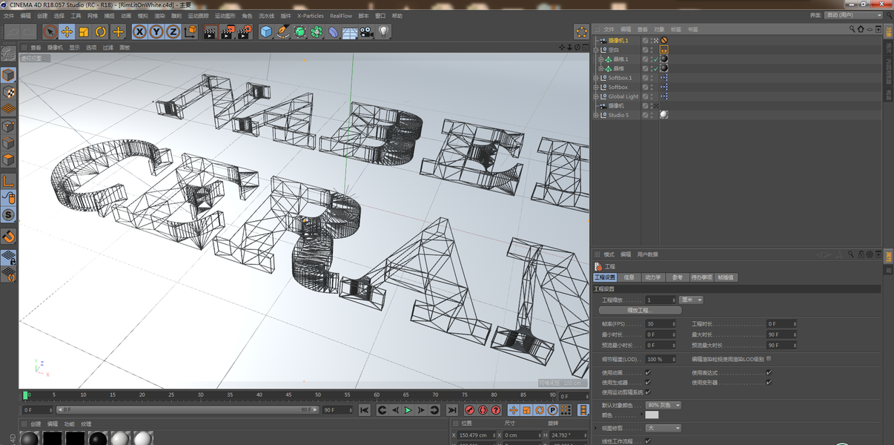Screen dimensions: 894x445
Task: Jump to start of timeline
Action: click(x=364, y=410)
